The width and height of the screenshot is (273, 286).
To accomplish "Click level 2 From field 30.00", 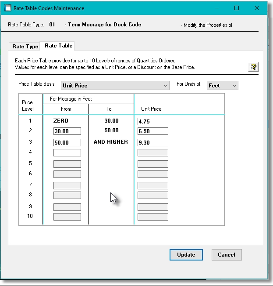I will tap(67, 131).
